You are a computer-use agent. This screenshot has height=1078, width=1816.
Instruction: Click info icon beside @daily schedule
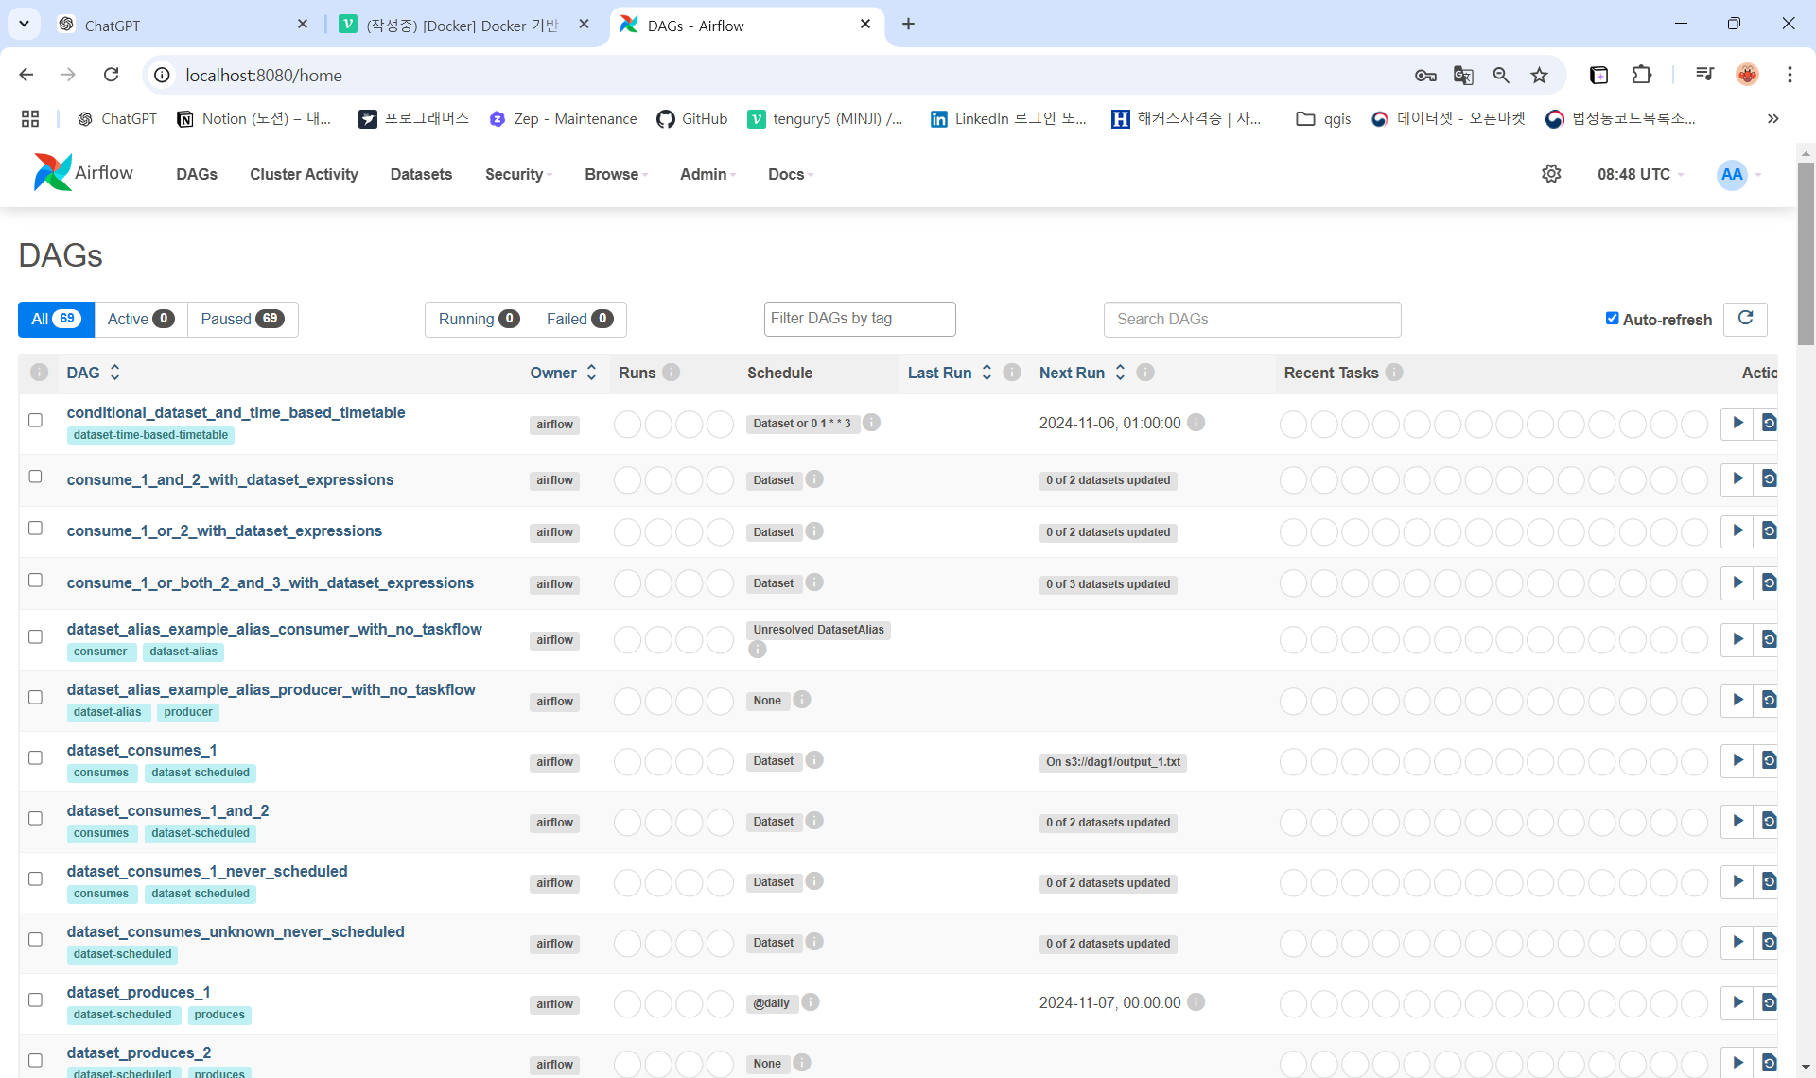click(811, 1002)
